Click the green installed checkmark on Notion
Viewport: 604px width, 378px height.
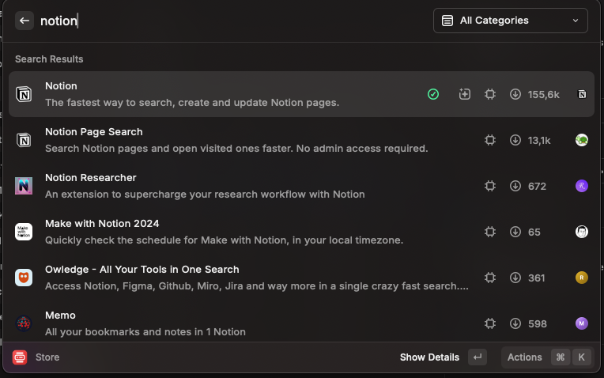click(433, 94)
